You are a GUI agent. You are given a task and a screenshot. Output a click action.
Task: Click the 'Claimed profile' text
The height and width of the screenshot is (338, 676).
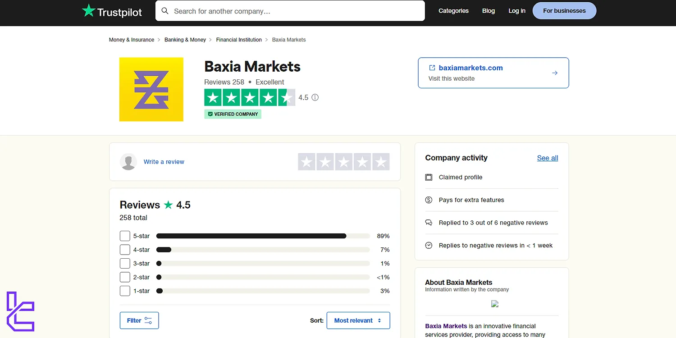461,177
